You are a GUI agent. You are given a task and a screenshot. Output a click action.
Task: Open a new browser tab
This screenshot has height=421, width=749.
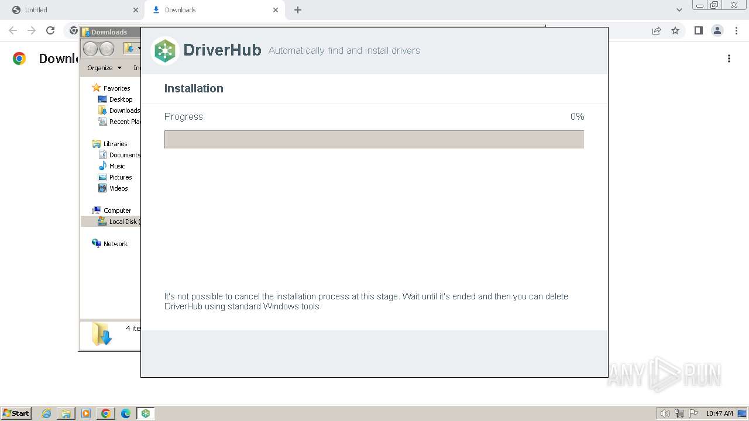298,10
